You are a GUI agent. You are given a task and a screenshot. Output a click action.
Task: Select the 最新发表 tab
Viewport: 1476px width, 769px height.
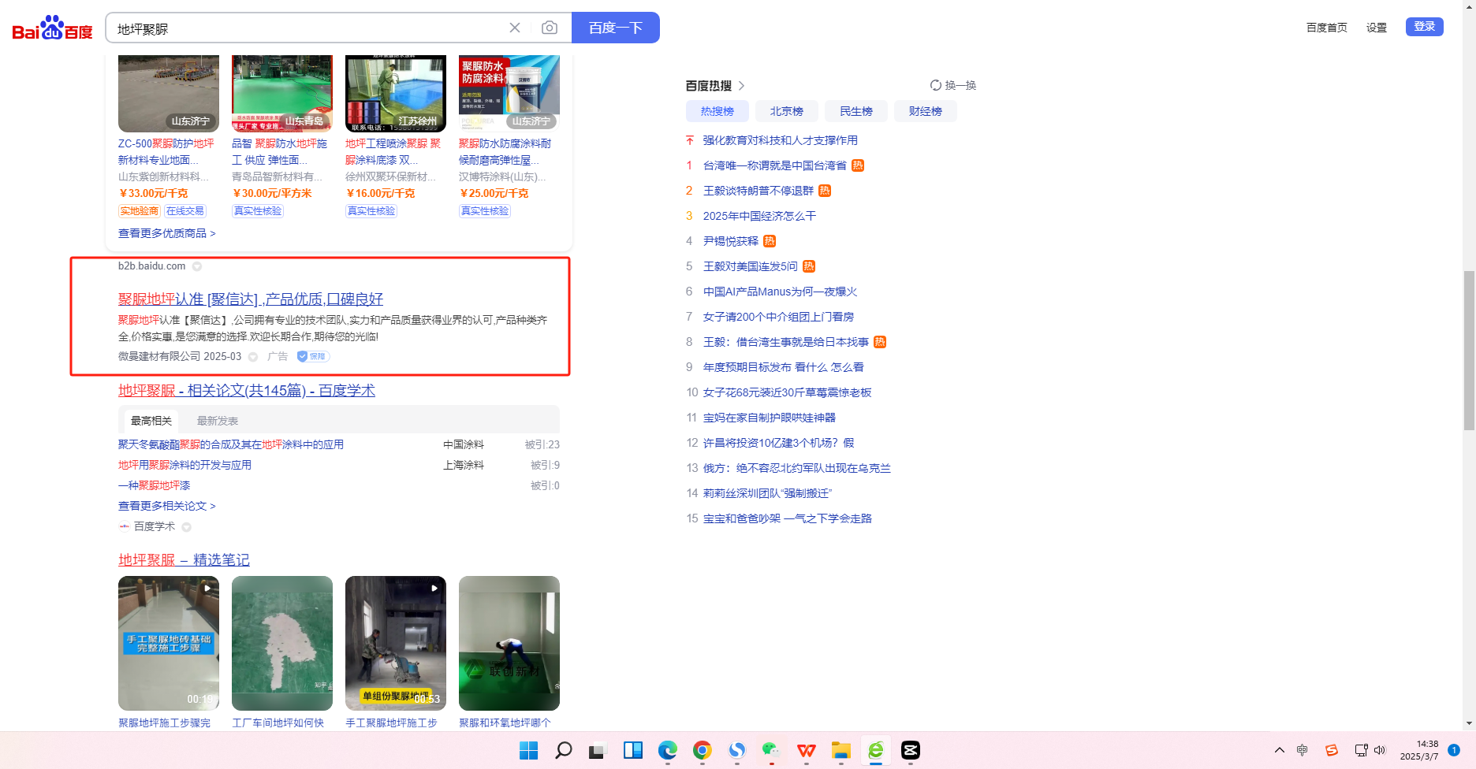pos(217,421)
